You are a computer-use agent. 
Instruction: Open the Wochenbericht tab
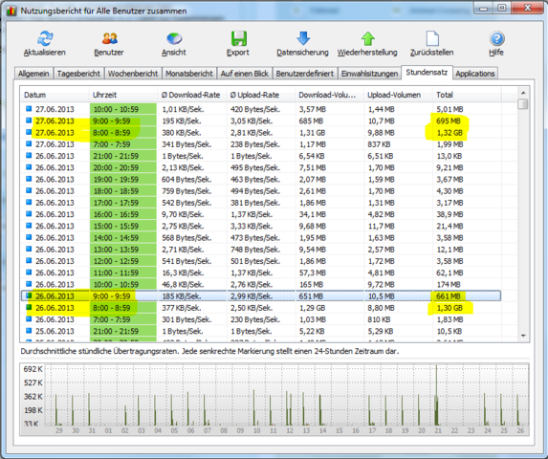(x=133, y=74)
